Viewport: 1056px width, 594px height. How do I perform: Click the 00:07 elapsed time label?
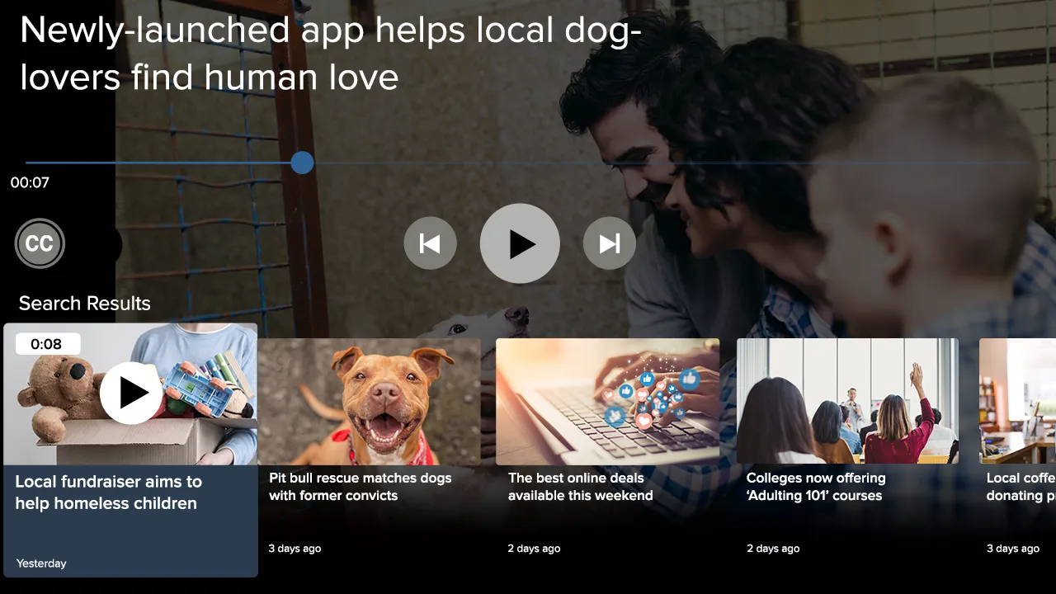[30, 183]
